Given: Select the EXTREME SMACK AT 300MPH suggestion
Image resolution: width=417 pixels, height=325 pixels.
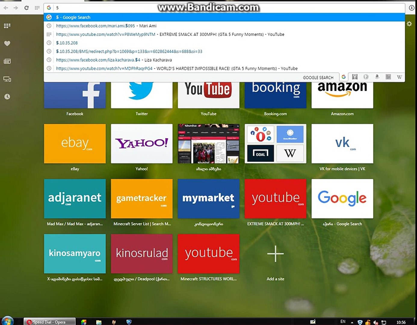Looking at the screenshot, I should click(x=224, y=34).
